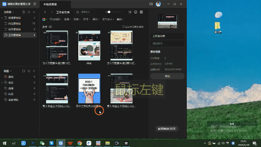The width and height of the screenshot is (261, 147).
Task: Open the 其他 filter dropdown
Action: coord(120,19)
